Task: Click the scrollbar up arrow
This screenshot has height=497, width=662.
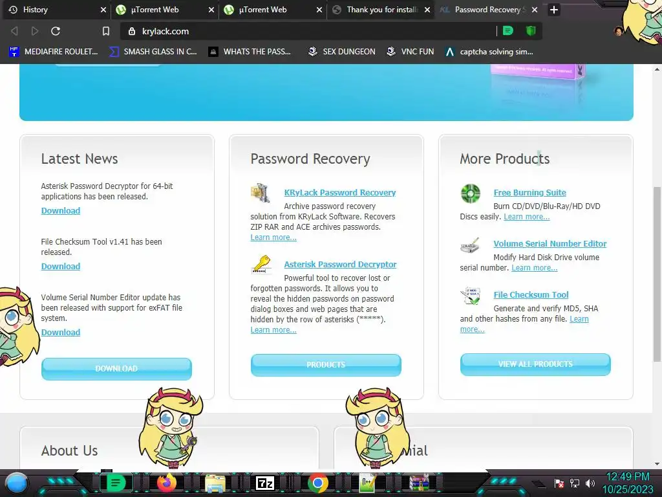Action: [x=657, y=69]
